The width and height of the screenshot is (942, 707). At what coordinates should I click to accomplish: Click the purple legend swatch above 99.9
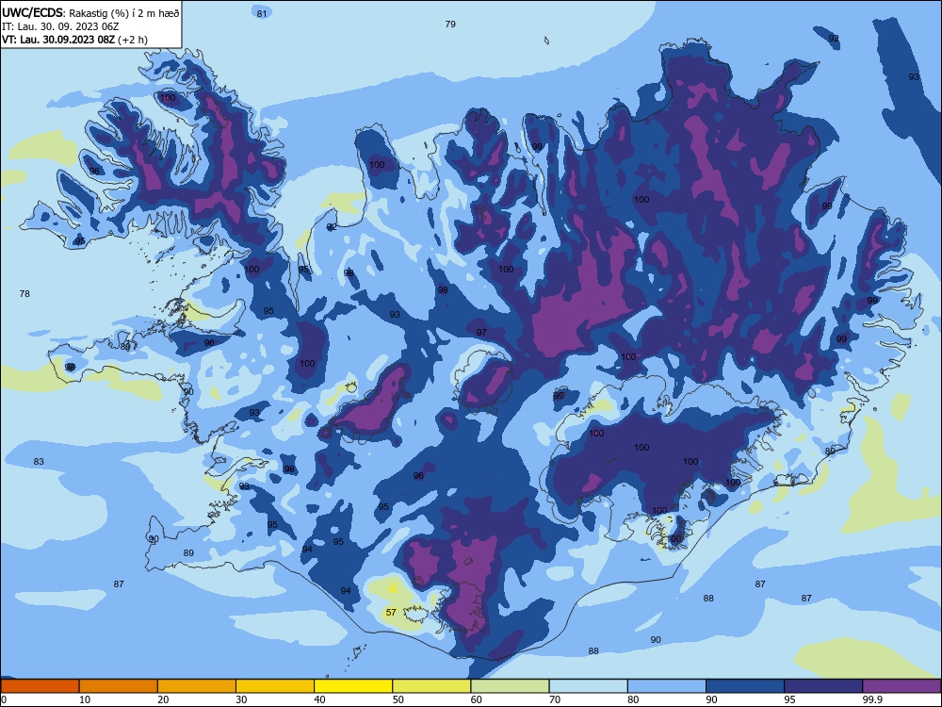(x=901, y=686)
